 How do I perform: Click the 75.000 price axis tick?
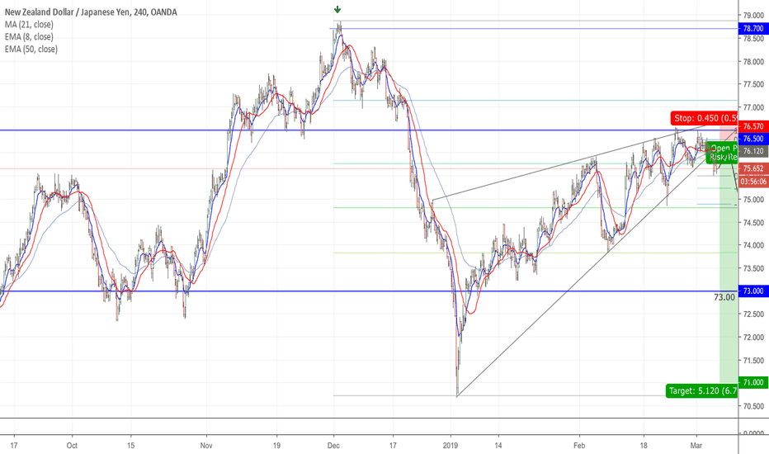click(753, 200)
